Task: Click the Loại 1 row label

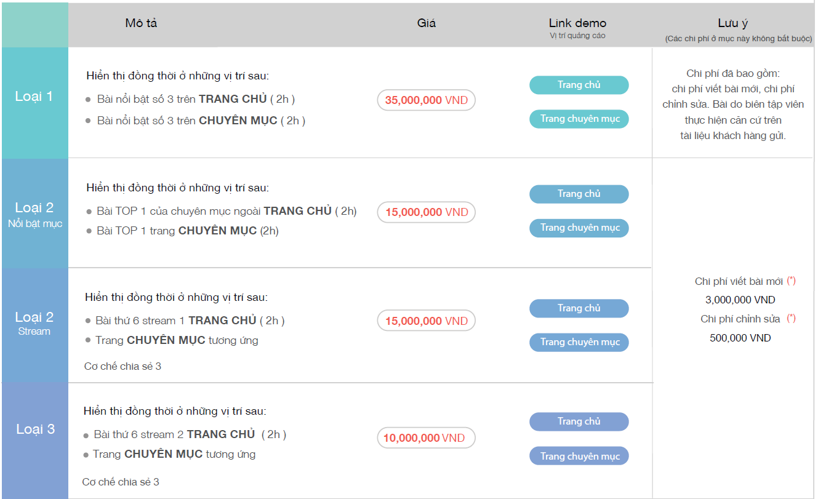Action: click(34, 97)
